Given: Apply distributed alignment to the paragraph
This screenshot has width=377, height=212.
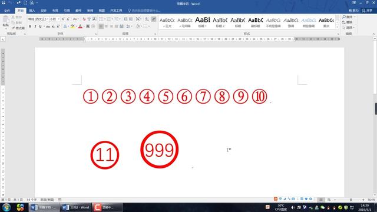Looking at the screenshot, I should click(x=122, y=26).
